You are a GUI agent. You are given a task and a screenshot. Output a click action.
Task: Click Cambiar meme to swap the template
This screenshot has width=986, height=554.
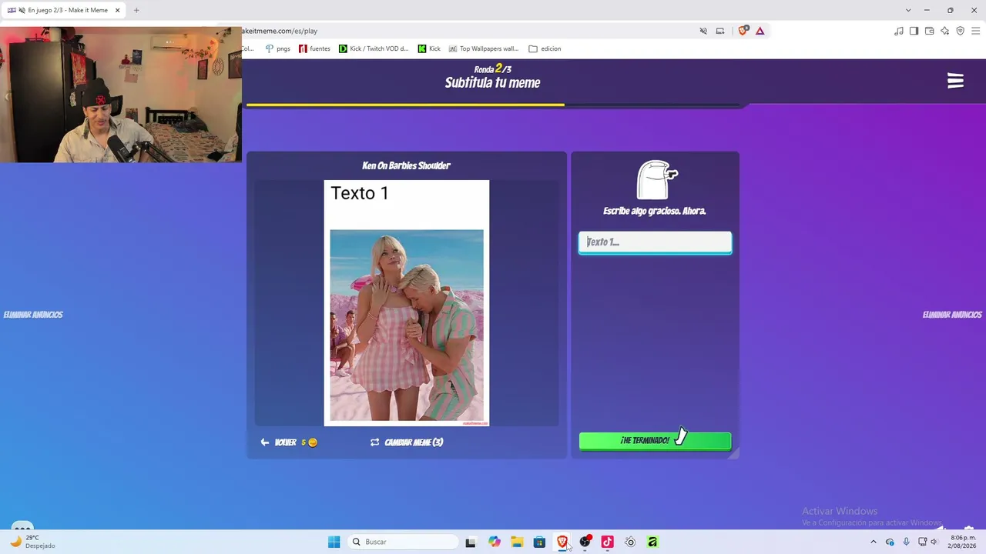tap(407, 442)
